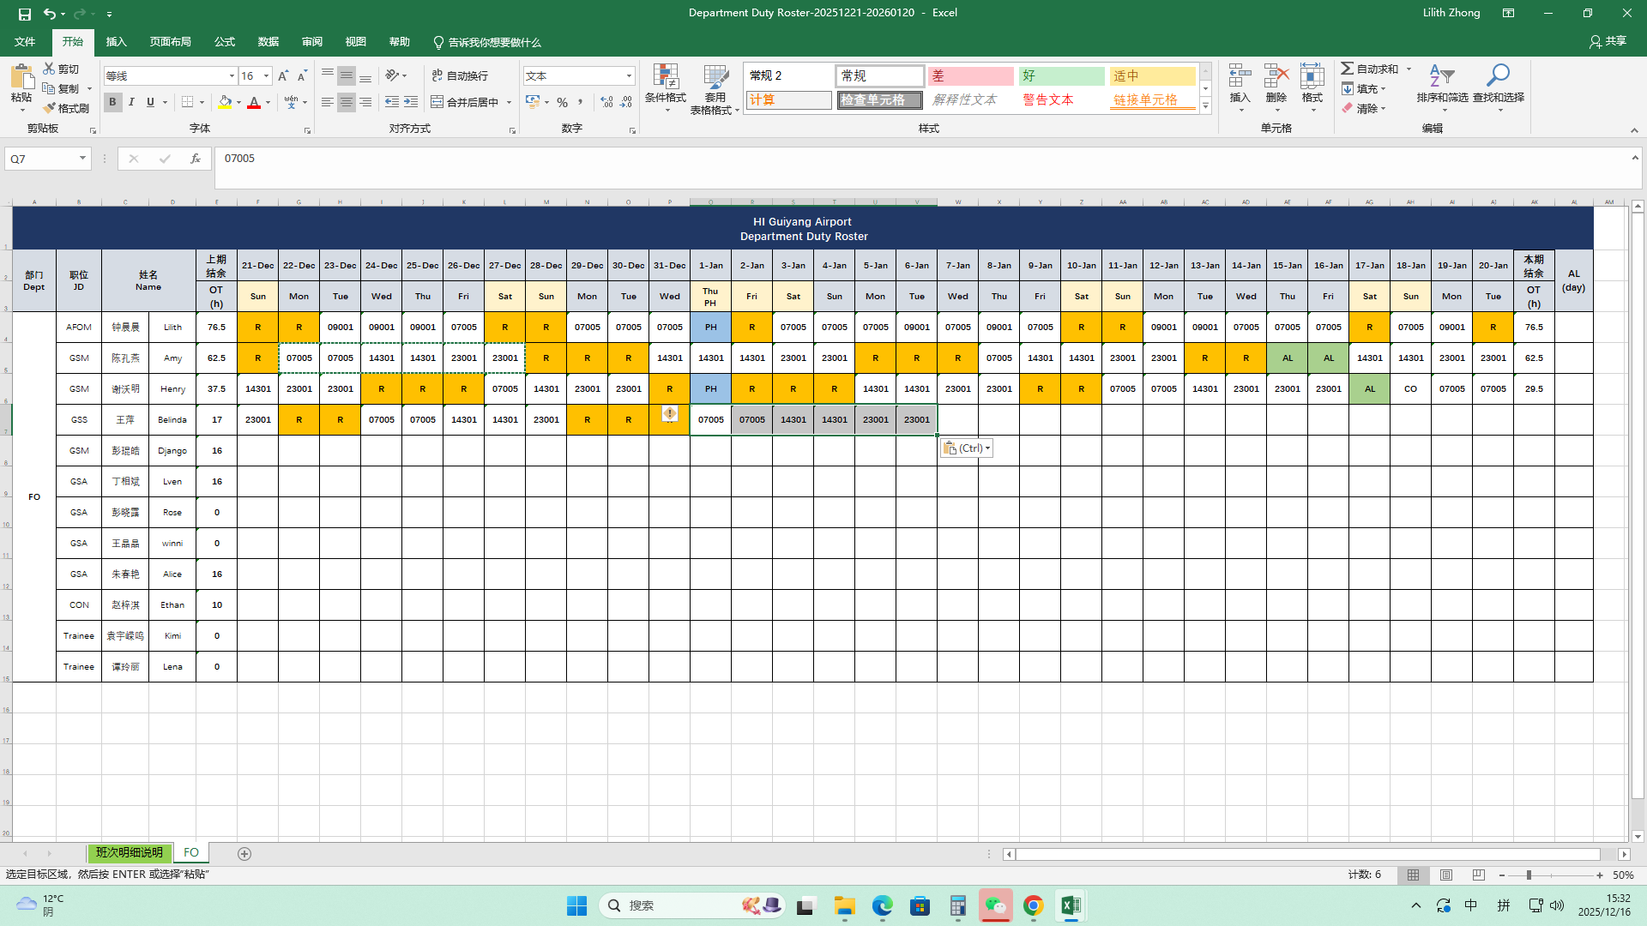1647x926 pixels.
Task: Open the number format combo box
Action: click(629, 76)
